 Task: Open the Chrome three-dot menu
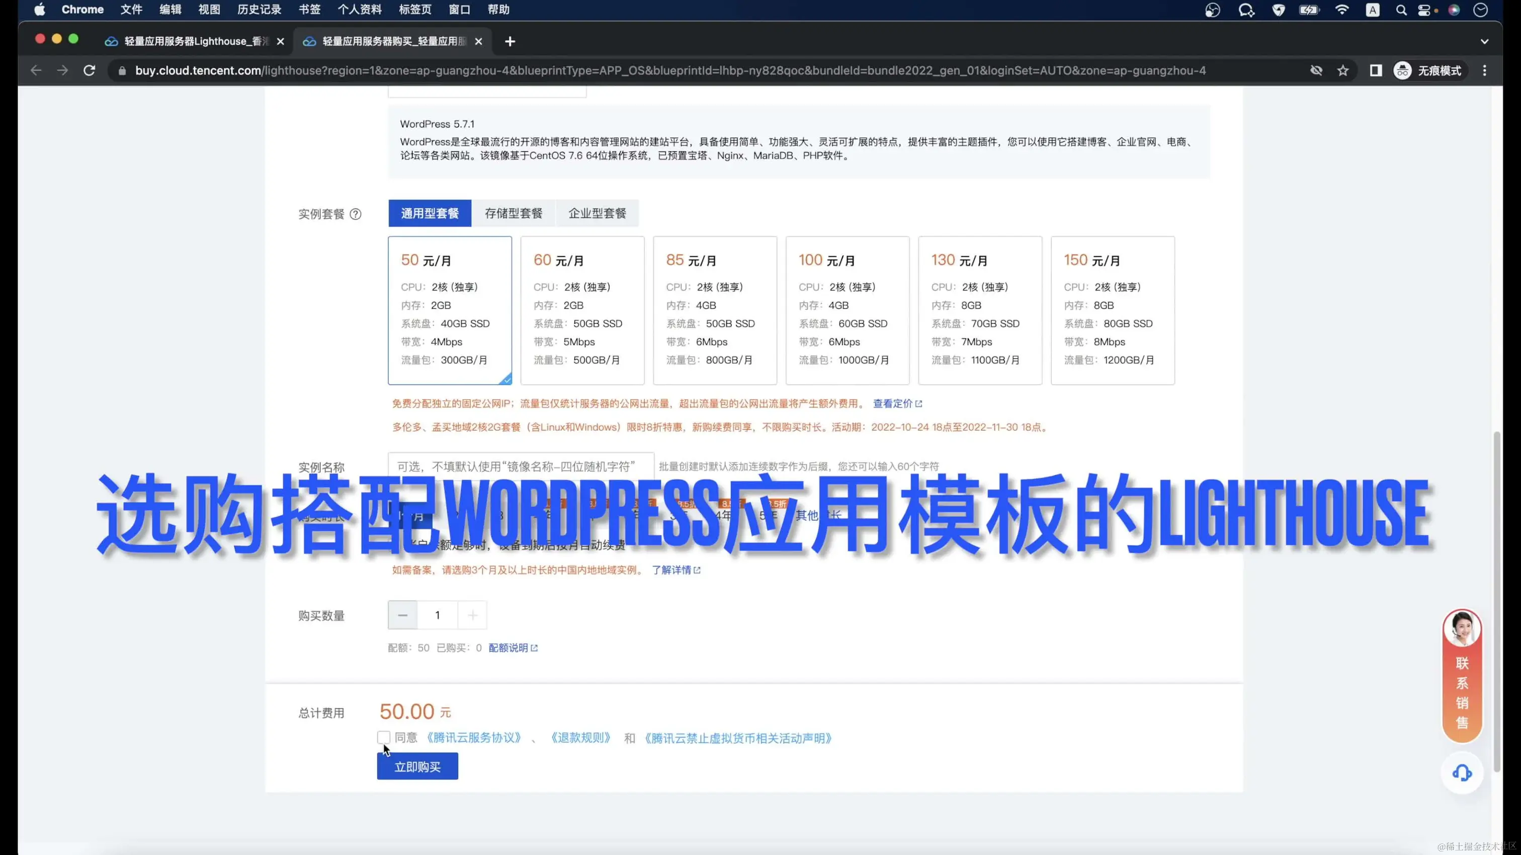click(1484, 70)
